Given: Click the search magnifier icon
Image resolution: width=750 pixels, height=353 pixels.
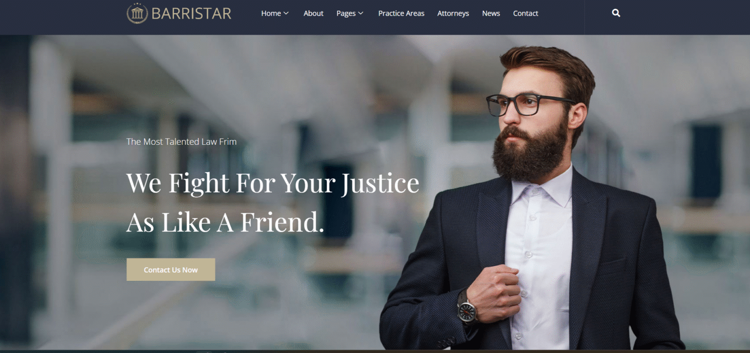Looking at the screenshot, I should (x=616, y=13).
